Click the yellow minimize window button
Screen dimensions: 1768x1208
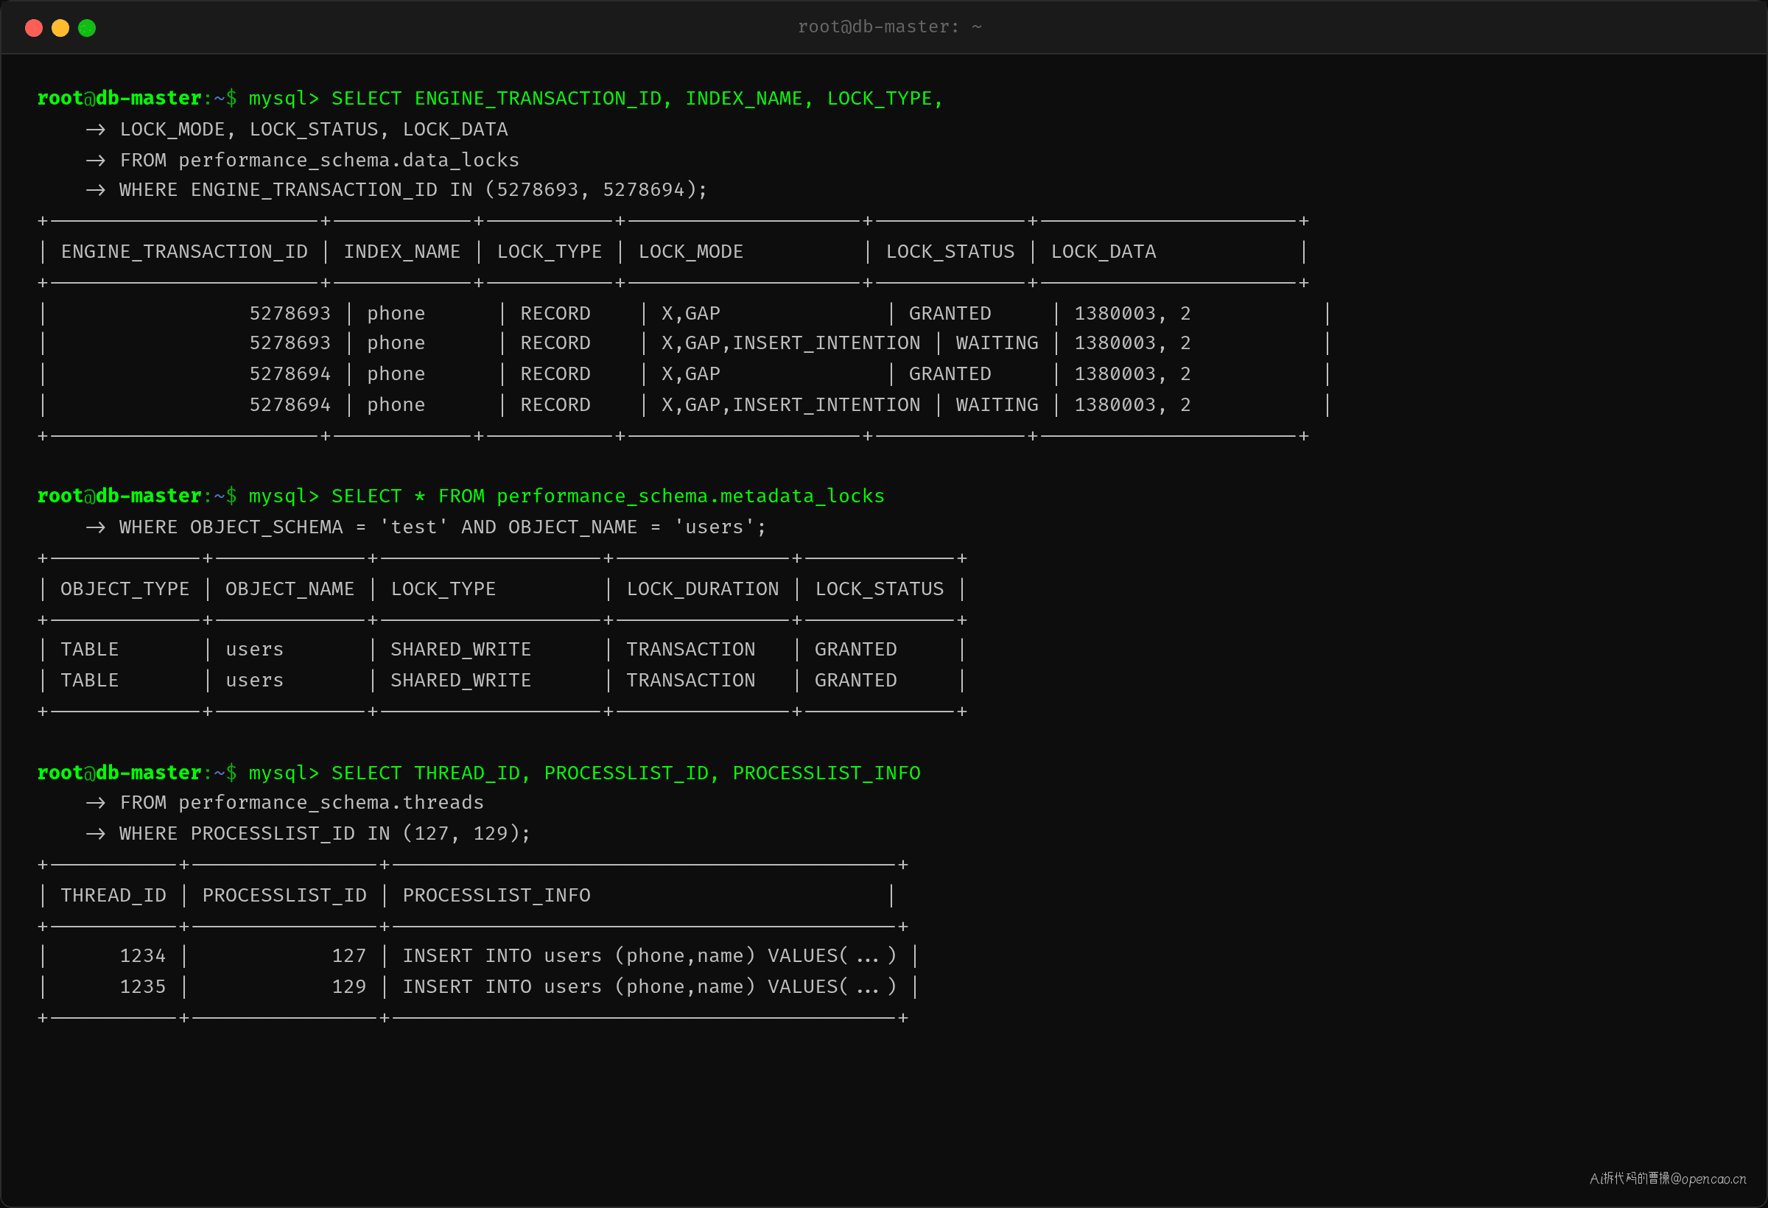coord(60,28)
